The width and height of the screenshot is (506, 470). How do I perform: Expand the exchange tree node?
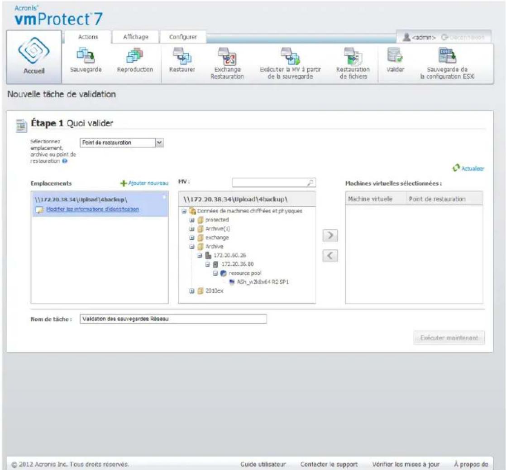coord(192,237)
